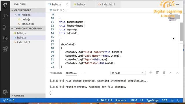Image resolution: width=185 pixels, height=104 pixels.
Task: Change indentation via Spaces: 4
Action: [121, 100]
